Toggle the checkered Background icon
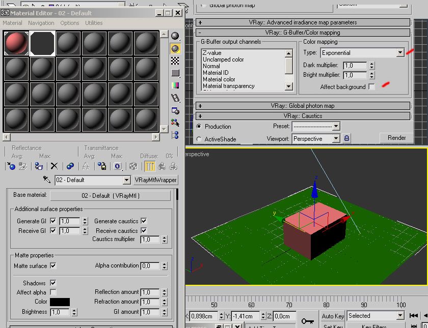Image resolution: width=428 pixels, height=328 pixels. coord(175,61)
